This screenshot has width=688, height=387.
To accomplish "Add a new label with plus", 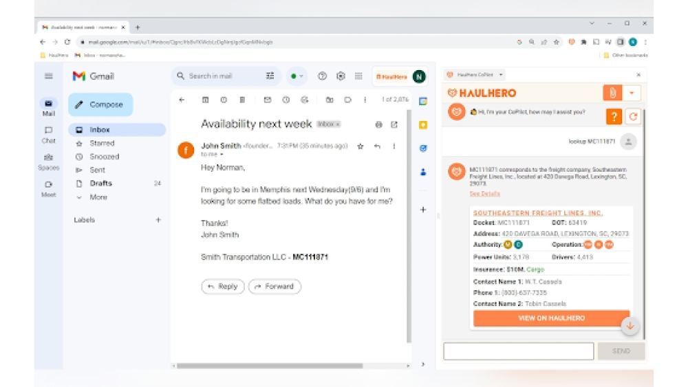I will click(x=158, y=219).
